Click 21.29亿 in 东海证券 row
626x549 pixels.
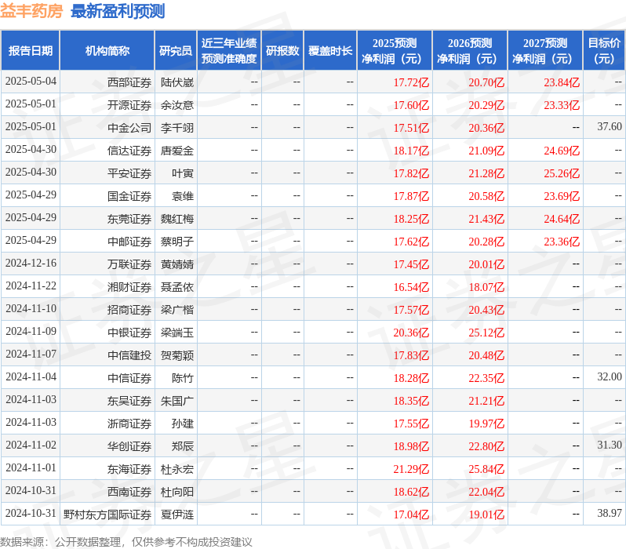[x=411, y=469]
